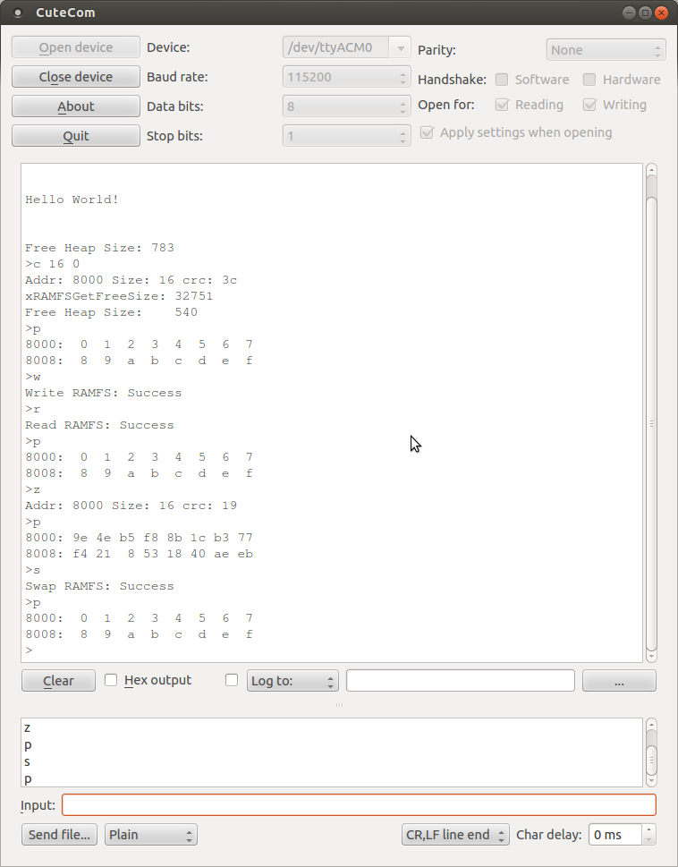Image resolution: width=678 pixels, height=867 pixels.
Task: Click the CuteCom window menu icon in the title bar
Action: (x=17, y=13)
